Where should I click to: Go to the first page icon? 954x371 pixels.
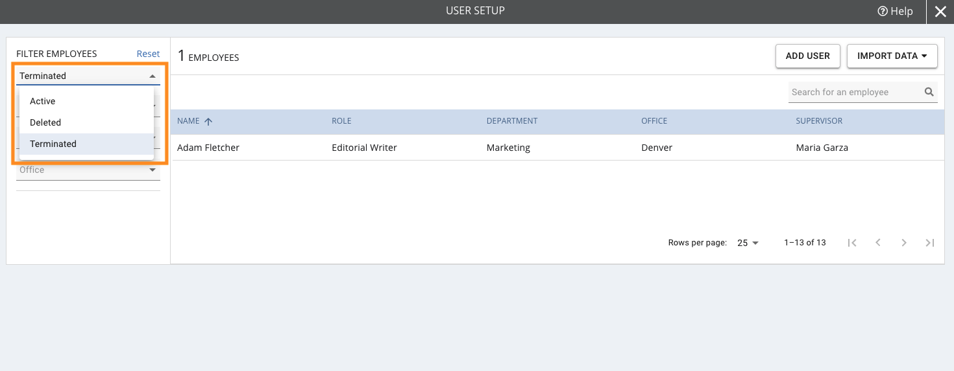[852, 243]
